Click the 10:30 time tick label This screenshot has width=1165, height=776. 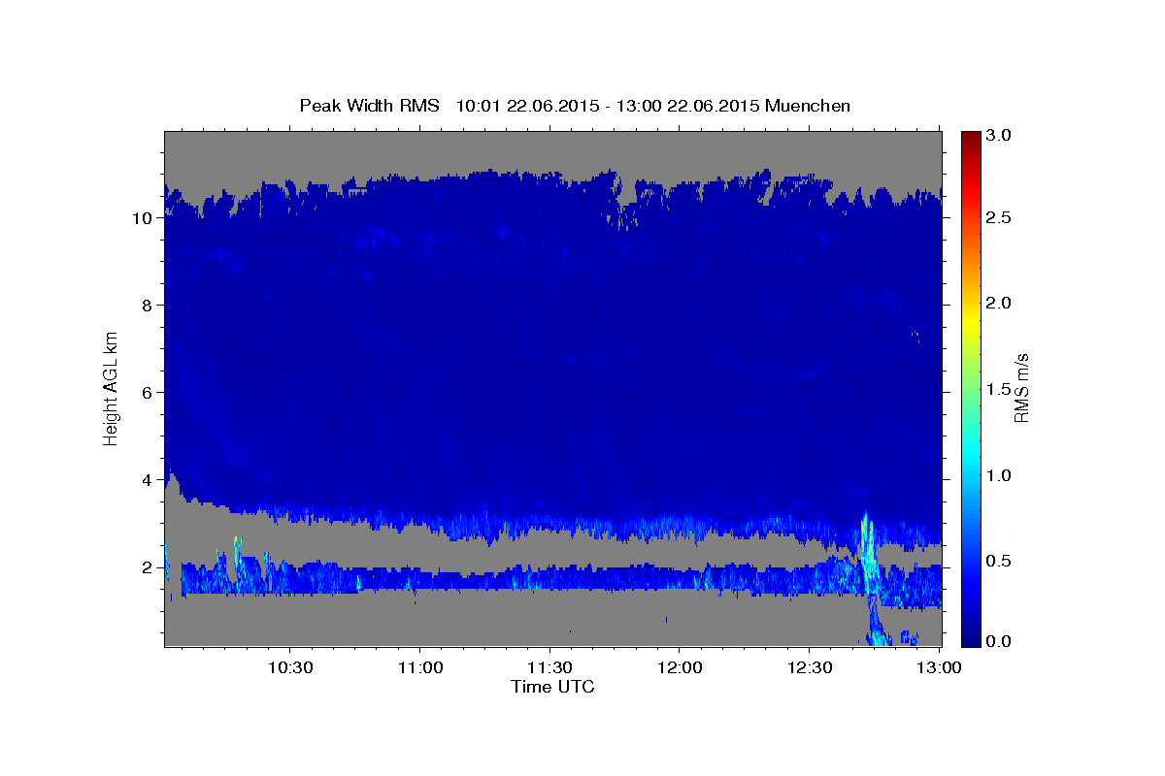[290, 667]
